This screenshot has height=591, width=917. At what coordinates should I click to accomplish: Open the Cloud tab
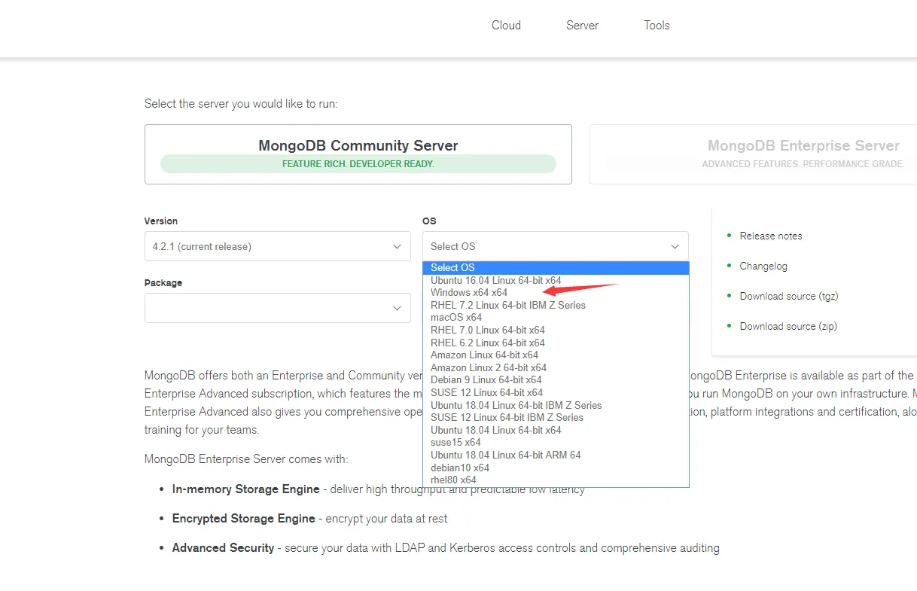(x=506, y=25)
